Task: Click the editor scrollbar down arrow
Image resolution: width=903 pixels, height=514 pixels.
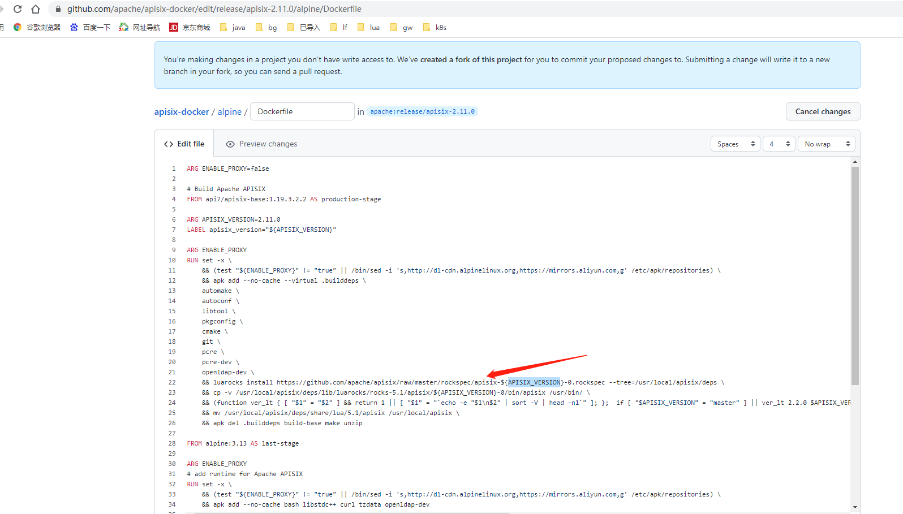Action: click(855, 507)
